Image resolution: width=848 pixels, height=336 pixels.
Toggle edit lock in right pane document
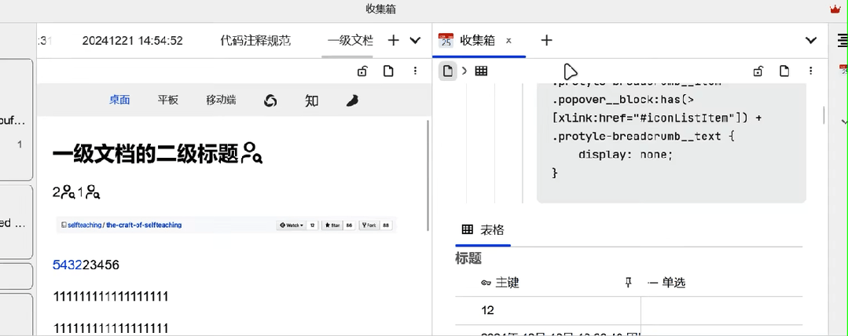pyautogui.click(x=758, y=71)
